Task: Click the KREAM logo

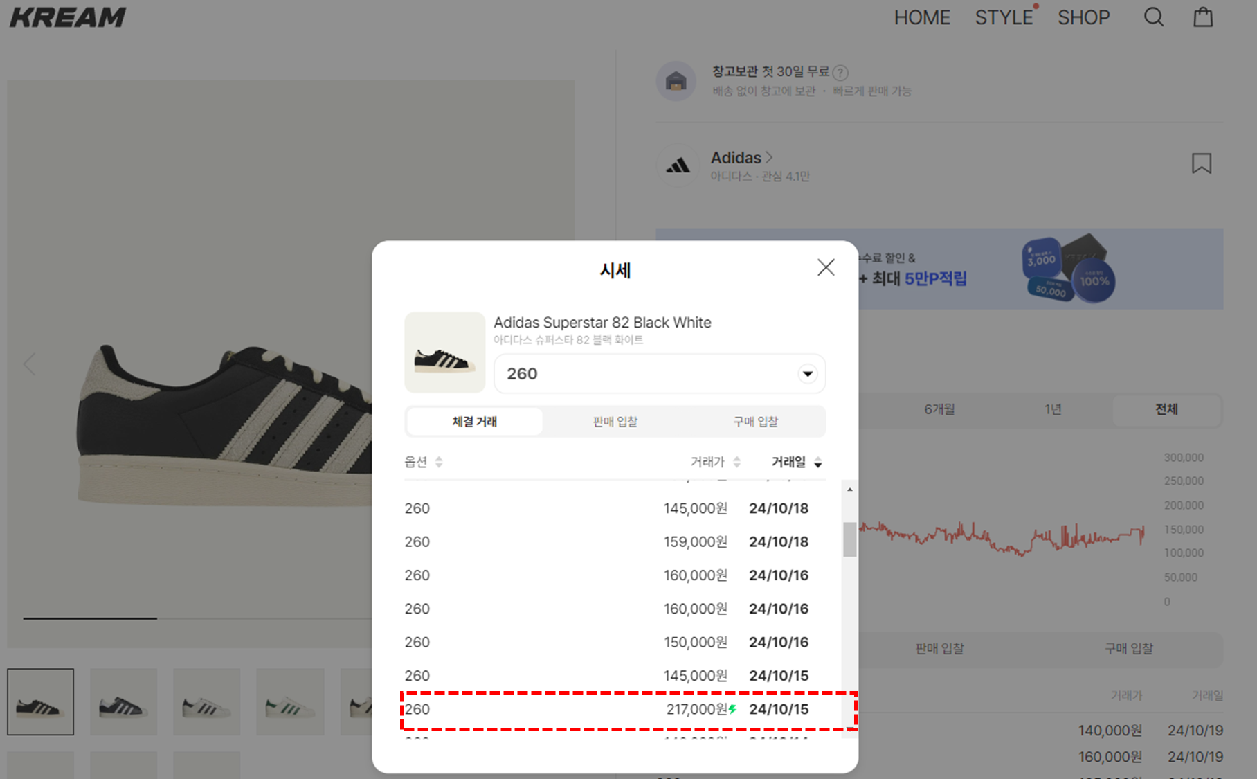Action: [68, 17]
